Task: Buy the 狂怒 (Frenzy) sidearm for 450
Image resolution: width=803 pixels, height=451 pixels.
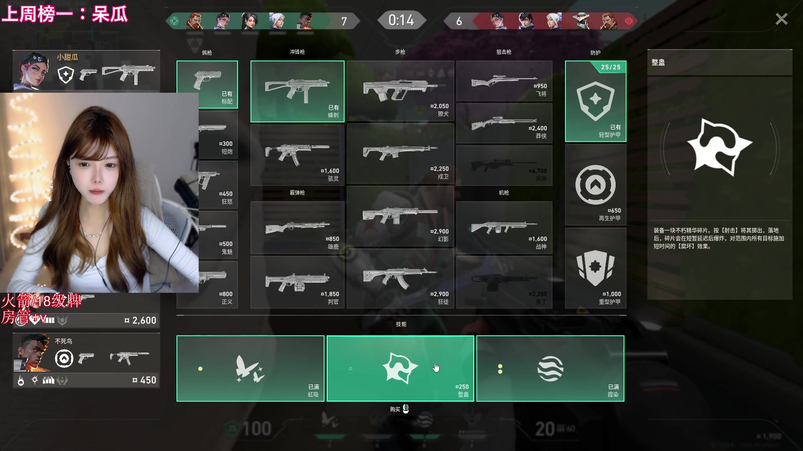Action: point(218,185)
